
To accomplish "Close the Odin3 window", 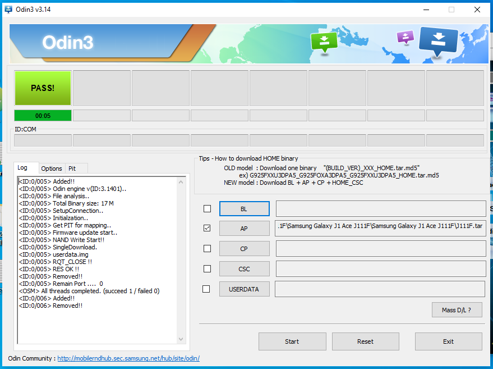I will [477, 10].
